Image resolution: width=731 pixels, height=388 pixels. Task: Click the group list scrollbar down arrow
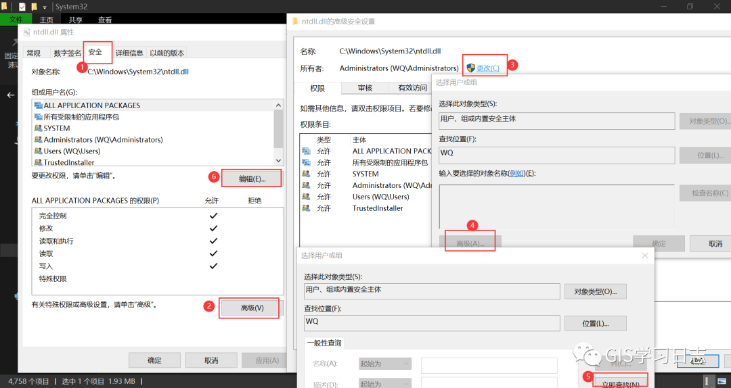(x=279, y=160)
